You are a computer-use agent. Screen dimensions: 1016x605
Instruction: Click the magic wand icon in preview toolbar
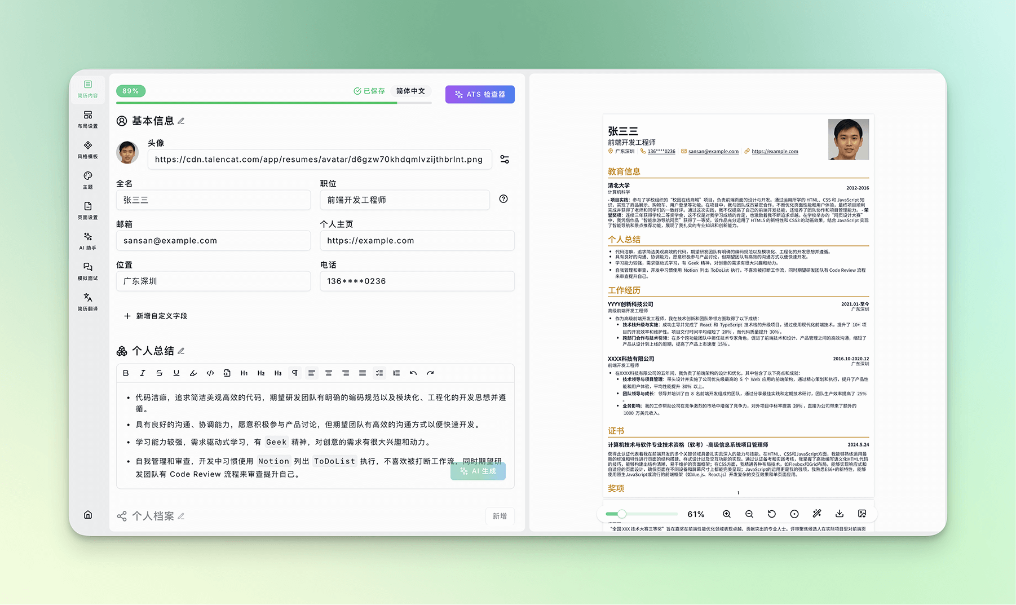pos(817,514)
